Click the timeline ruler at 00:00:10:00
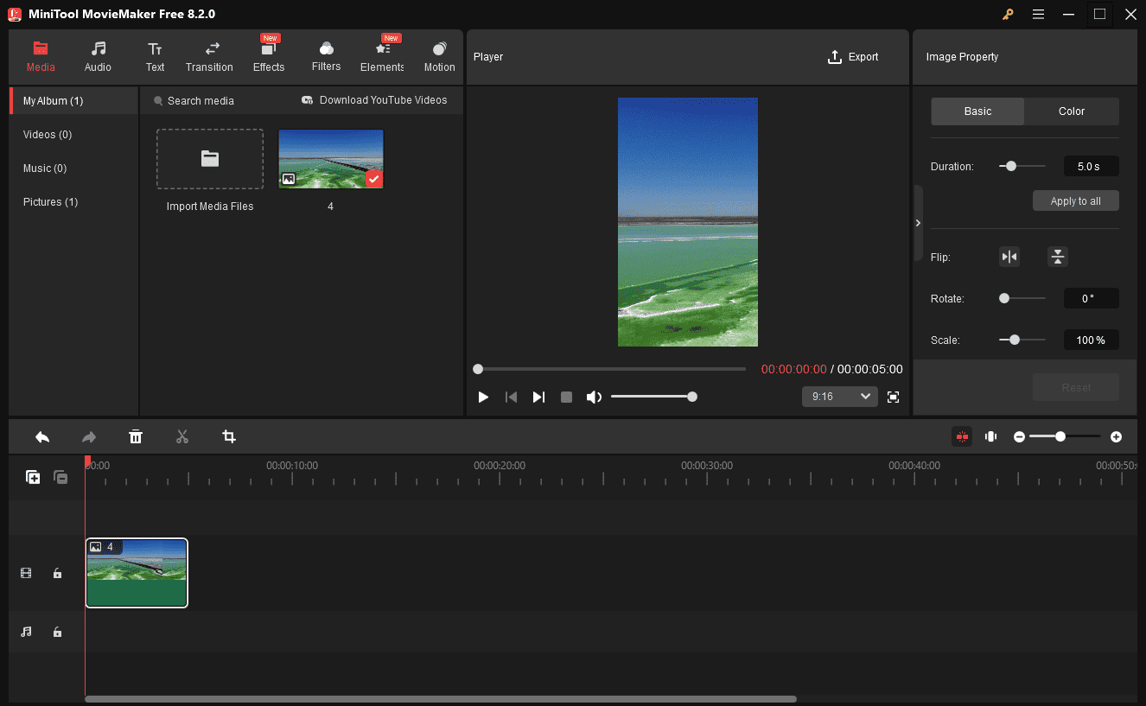1146x706 pixels. [x=292, y=466]
